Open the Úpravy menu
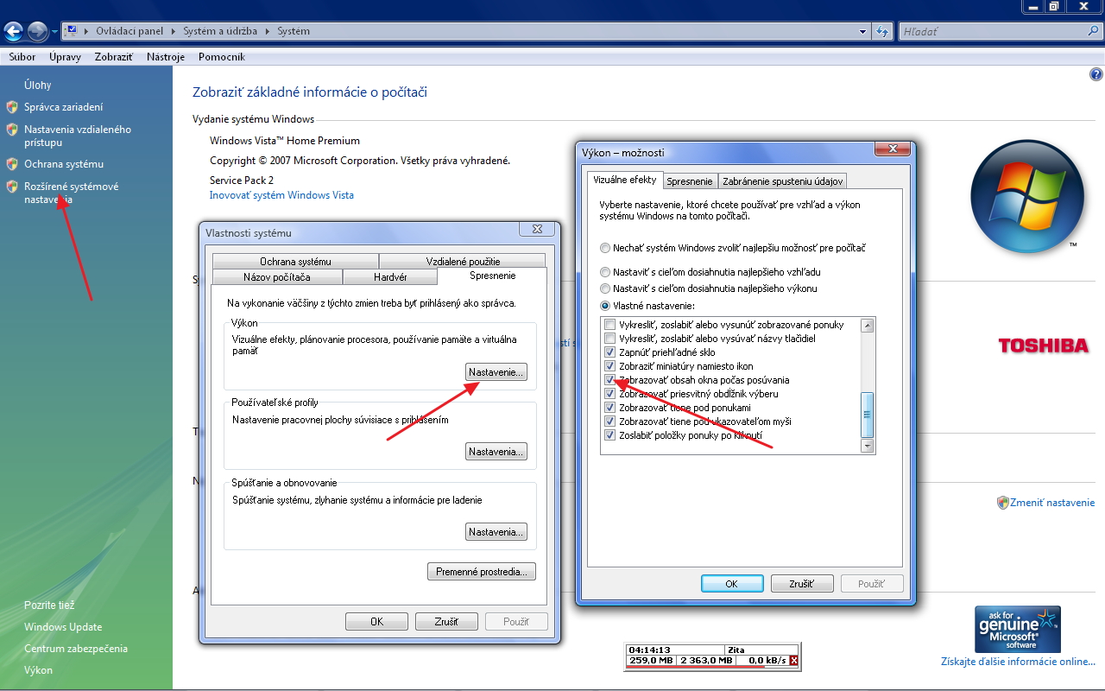This screenshot has width=1105, height=691. point(65,57)
